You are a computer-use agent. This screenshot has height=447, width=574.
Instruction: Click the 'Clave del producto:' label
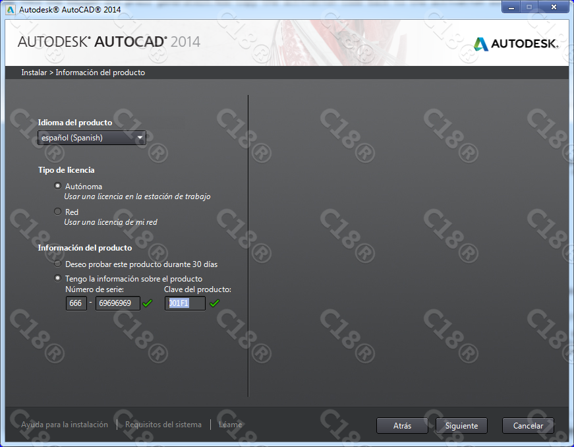(x=198, y=289)
